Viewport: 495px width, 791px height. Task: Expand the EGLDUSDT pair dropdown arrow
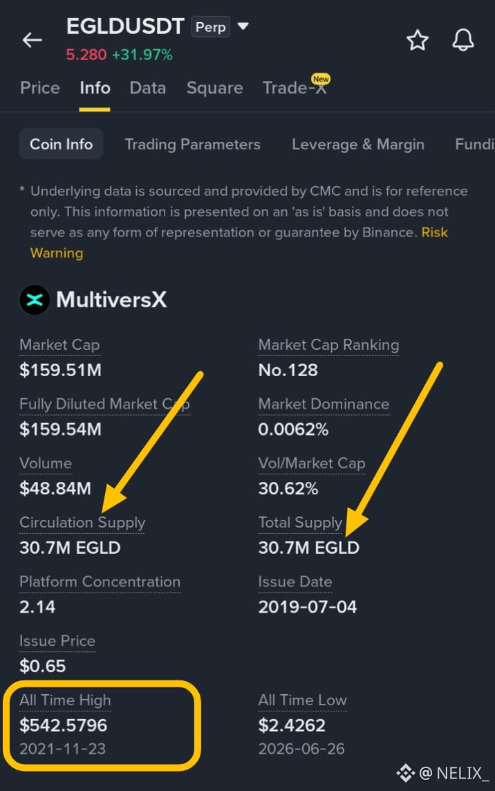pos(243,26)
